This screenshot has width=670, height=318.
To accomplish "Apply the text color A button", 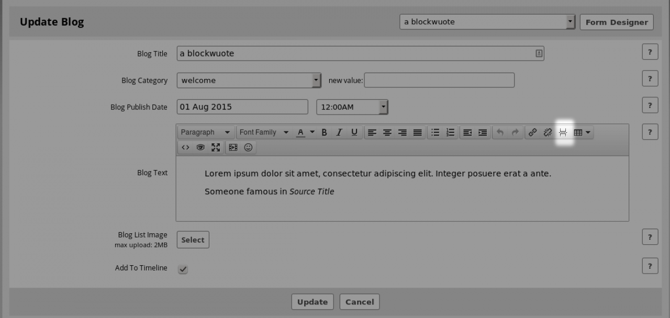I will tap(300, 132).
